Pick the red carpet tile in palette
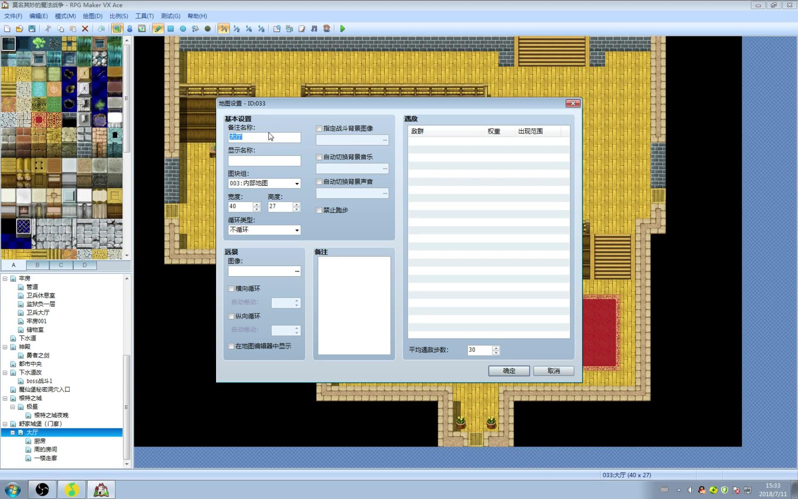The height and width of the screenshot is (499, 798). (39, 120)
